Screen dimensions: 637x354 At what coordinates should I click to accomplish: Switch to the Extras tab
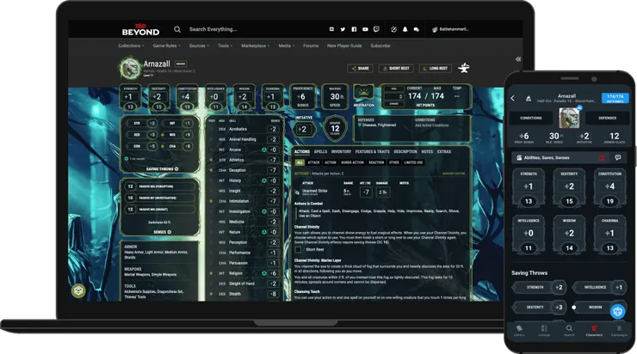coord(444,152)
